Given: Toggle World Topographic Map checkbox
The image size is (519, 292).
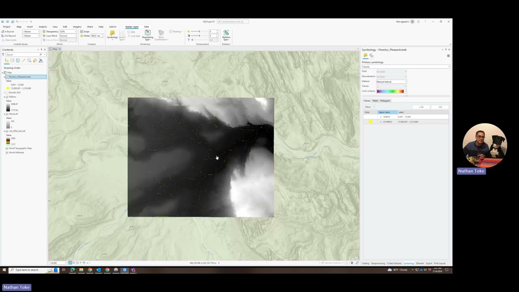Looking at the screenshot, I should pyautogui.click(x=7, y=148).
